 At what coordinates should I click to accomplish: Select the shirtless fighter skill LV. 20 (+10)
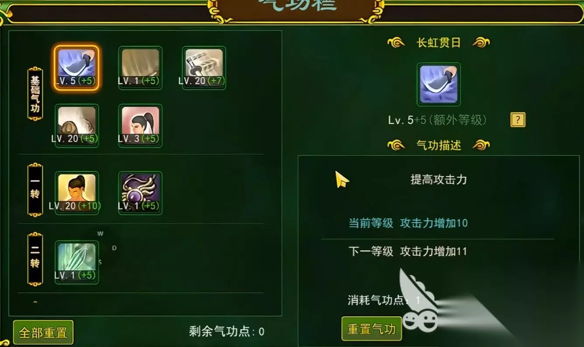(x=77, y=193)
